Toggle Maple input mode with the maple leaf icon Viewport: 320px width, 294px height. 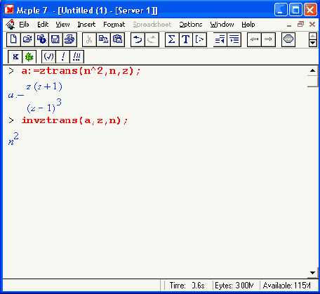tap(29, 57)
